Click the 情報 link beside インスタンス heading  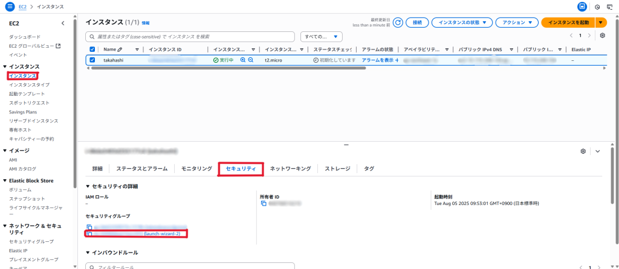[146, 24]
